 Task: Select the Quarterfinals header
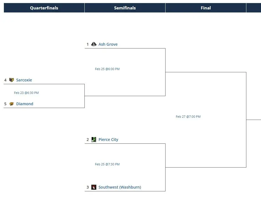(44, 8)
